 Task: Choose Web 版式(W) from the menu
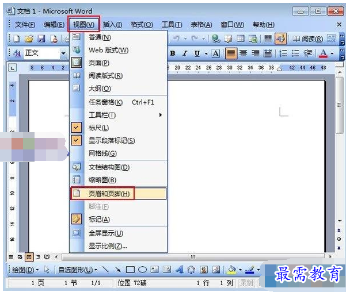(118, 50)
